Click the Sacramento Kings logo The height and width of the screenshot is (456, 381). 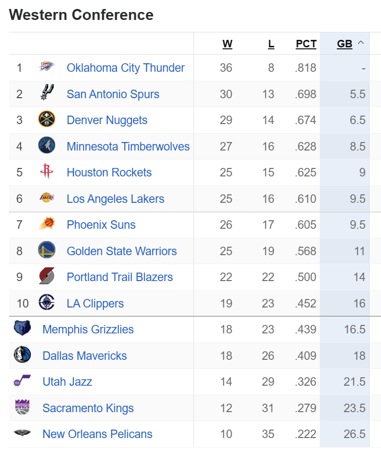(x=22, y=408)
